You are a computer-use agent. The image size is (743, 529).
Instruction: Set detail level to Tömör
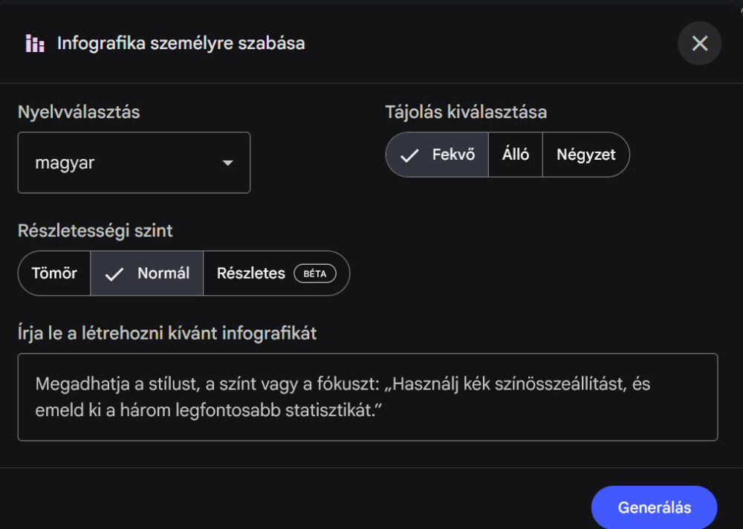coord(54,273)
